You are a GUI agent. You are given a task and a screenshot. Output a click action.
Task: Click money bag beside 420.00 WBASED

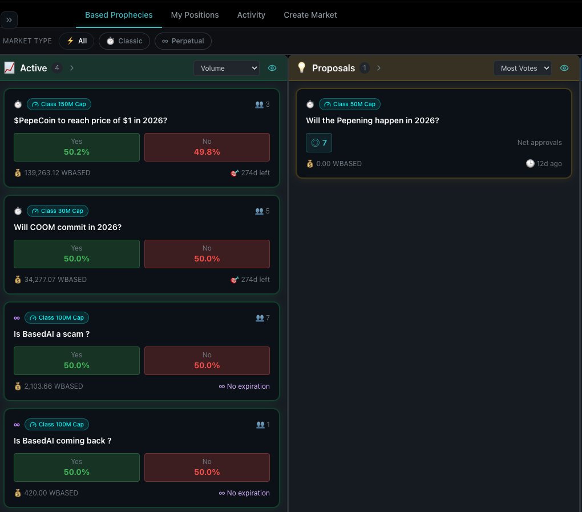click(x=18, y=493)
